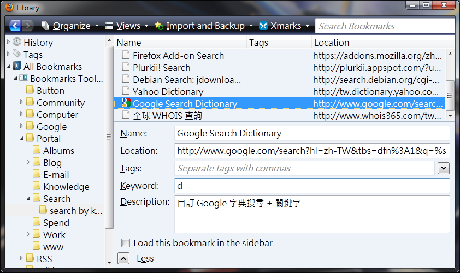The width and height of the screenshot is (460, 273).
Task: Click the bookmark list scrollbar down arrow
Action: [450, 116]
